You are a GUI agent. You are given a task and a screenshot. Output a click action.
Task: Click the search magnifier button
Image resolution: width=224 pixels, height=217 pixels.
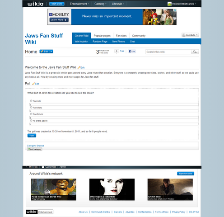195,52
